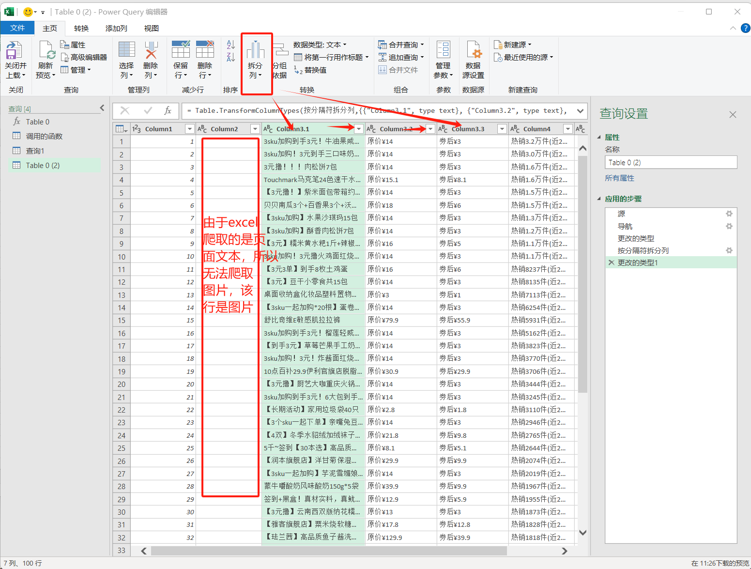Select the 查询1 query
Image resolution: width=751 pixels, height=569 pixels.
[x=55, y=151]
